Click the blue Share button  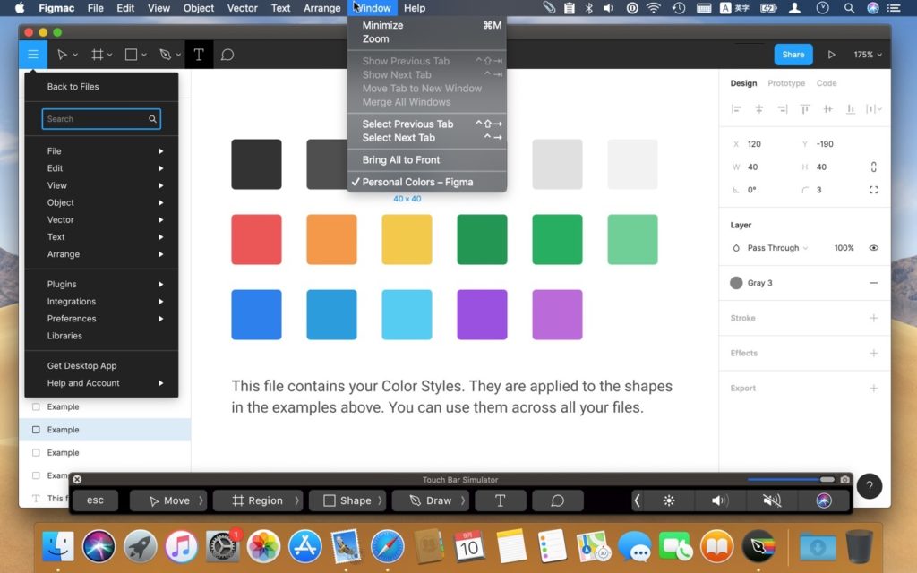[793, 55]
